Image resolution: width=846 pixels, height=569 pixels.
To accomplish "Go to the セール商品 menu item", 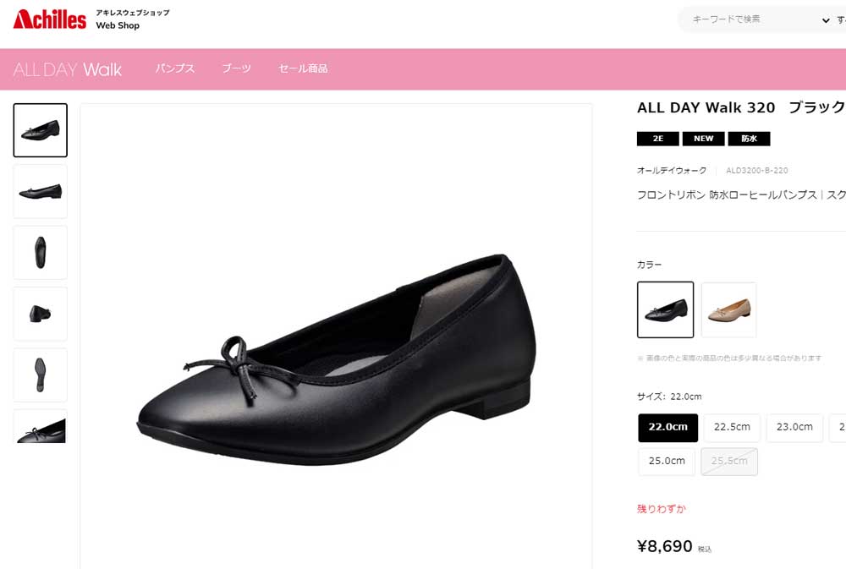I will [303, 68].
